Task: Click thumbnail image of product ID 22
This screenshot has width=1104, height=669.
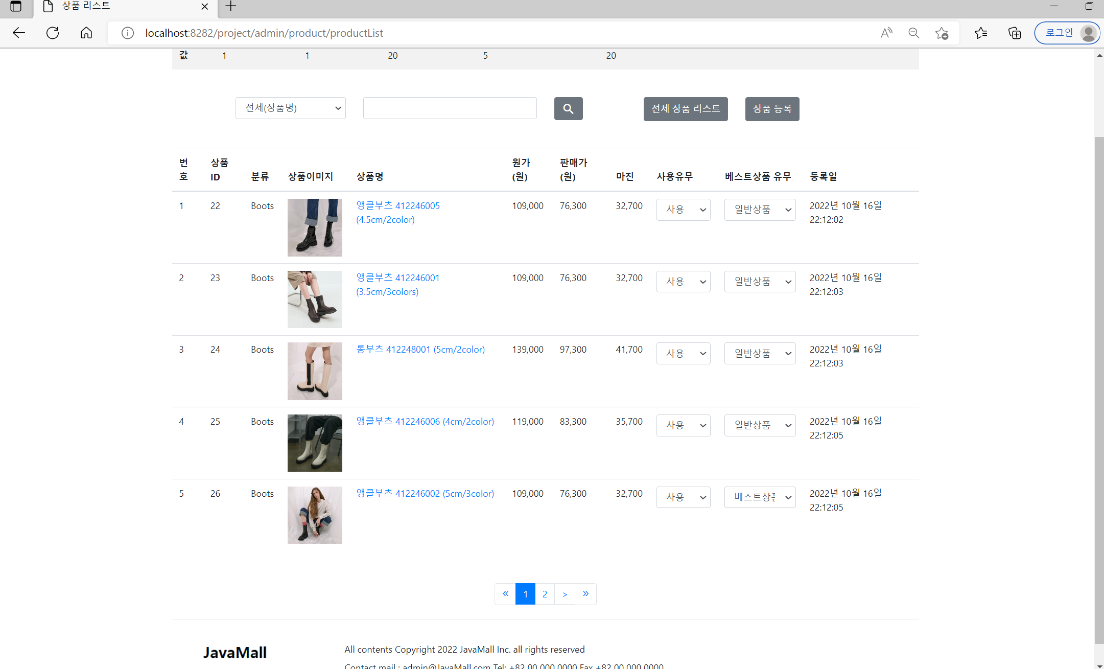Action: [315, 227]
